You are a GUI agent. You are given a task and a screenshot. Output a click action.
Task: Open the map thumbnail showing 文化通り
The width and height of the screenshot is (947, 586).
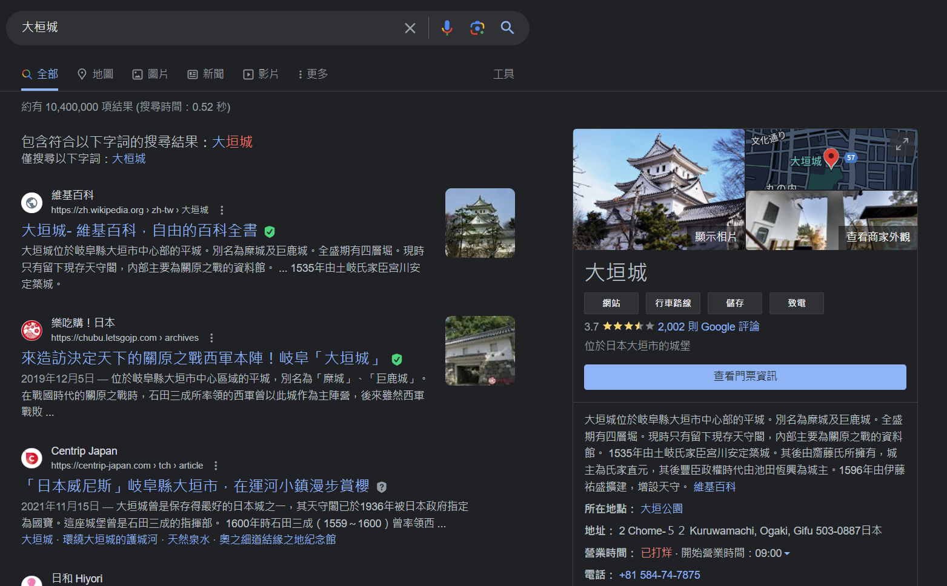coord(831,159)
